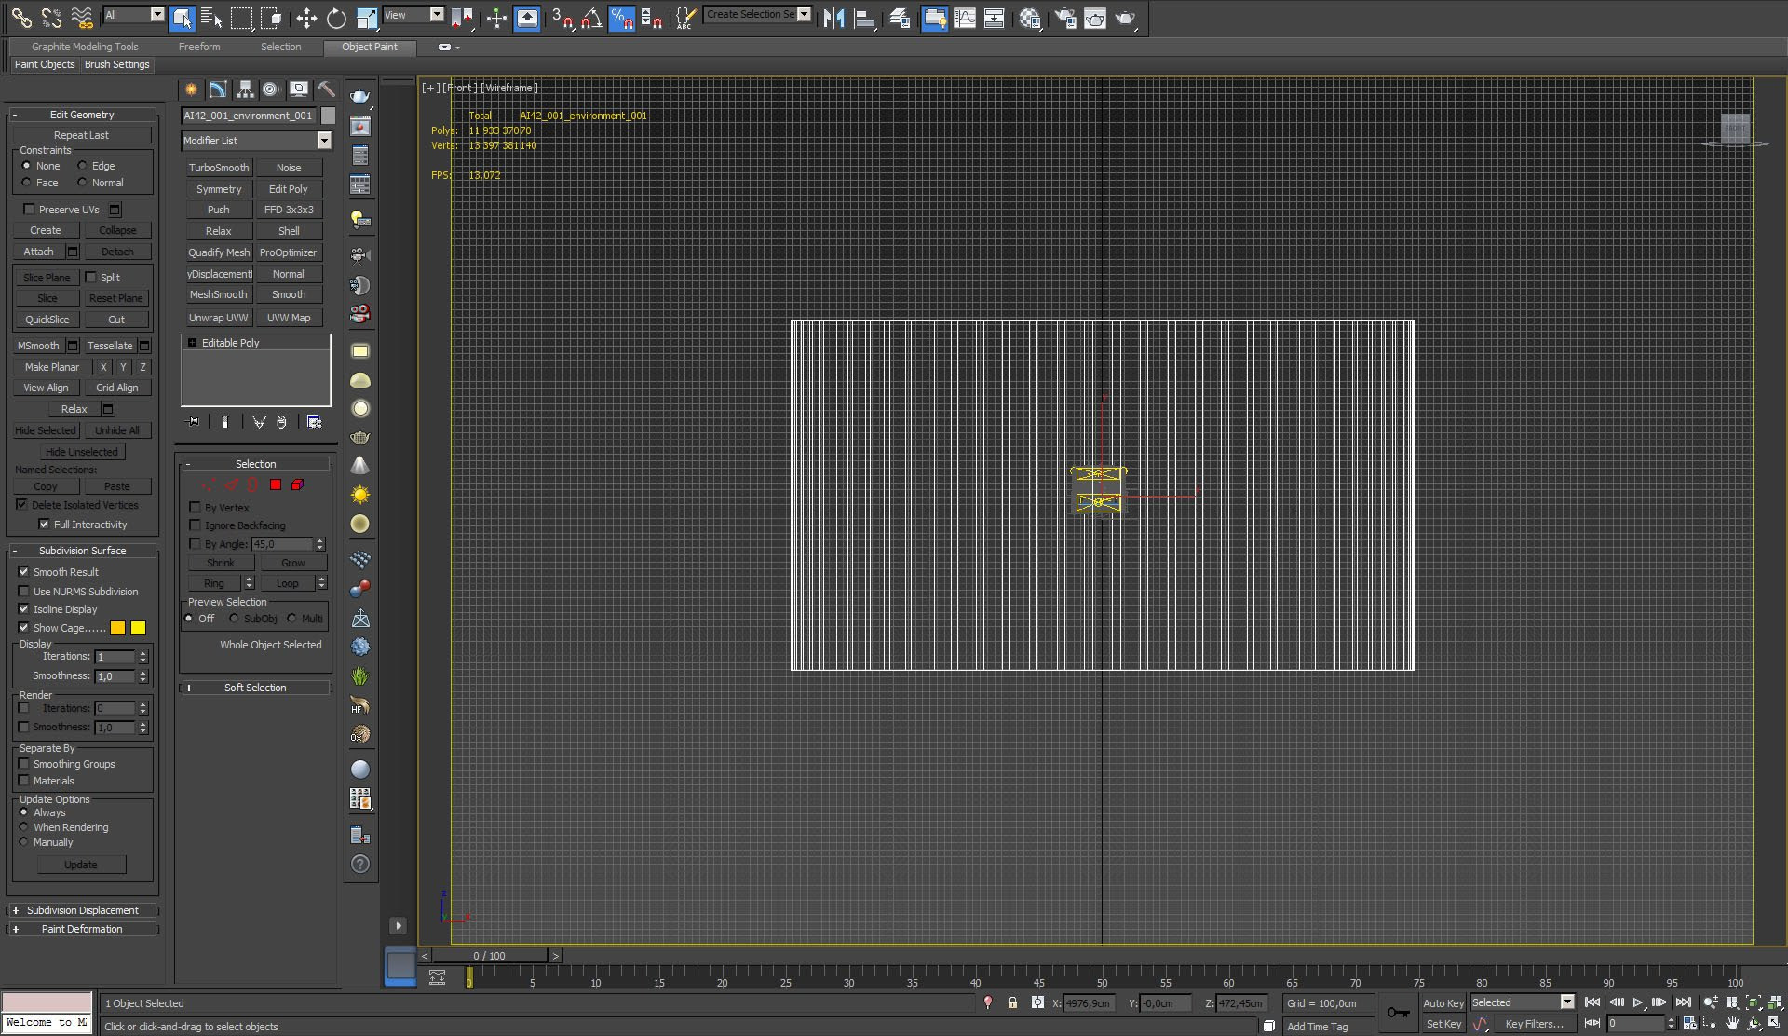Click the Play Animation button
Viewport: 1788px width, 1036px height.
click(1638, 1002)
